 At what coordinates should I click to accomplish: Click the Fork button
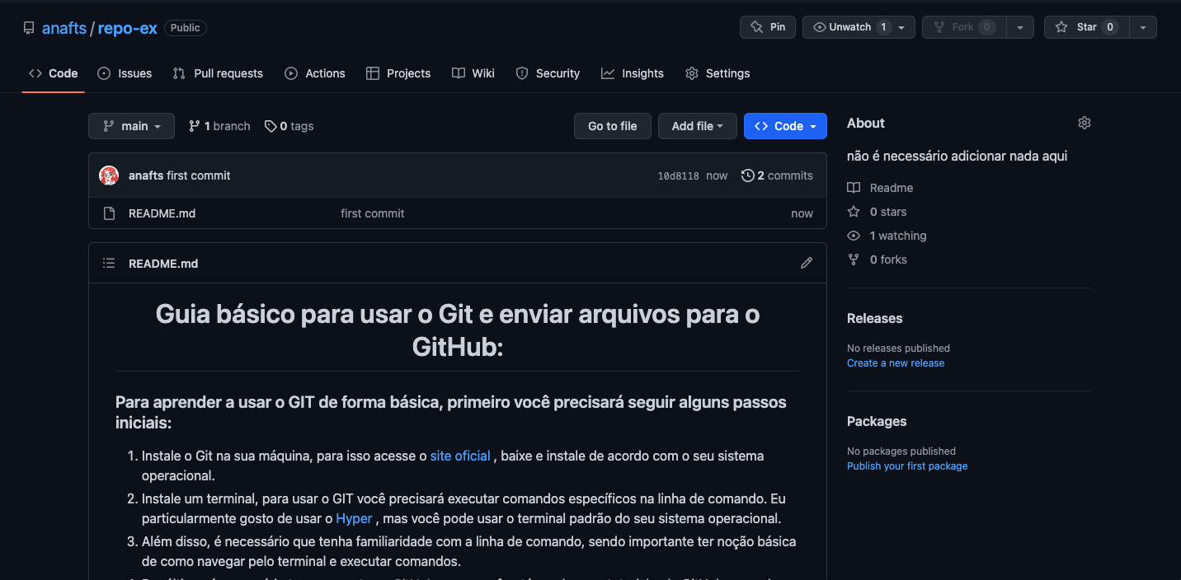pyautogui.click(x=963, y=27)
